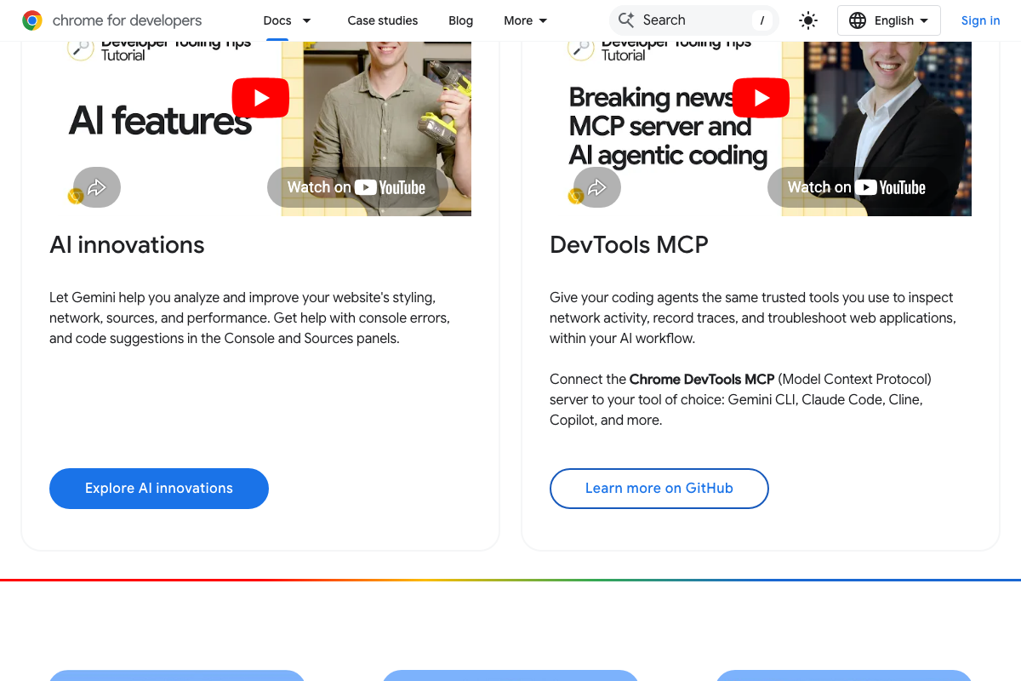The height and width of the screenshot is (681, 1021).
Task: Click the AI search sparkle icon
Action: pos(626,20)
